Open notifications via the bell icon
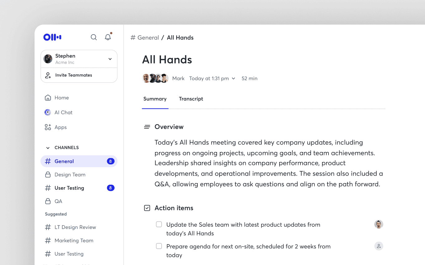This screenshot has width=425, height=265. click(x=108, y=37)
